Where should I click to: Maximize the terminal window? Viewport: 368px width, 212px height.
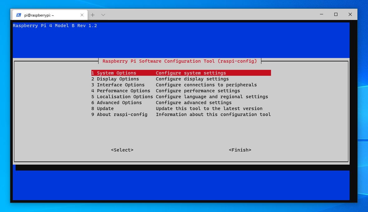[x=336, y=14]
